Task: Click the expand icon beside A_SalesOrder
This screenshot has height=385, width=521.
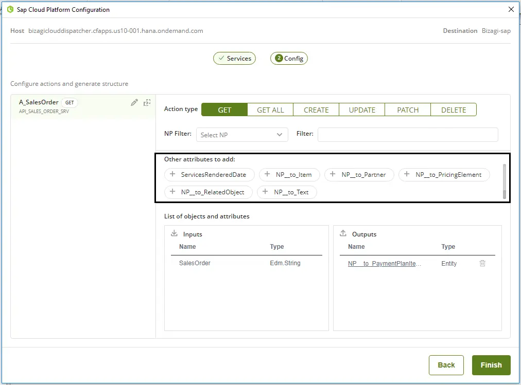Action: coord(147,102)
